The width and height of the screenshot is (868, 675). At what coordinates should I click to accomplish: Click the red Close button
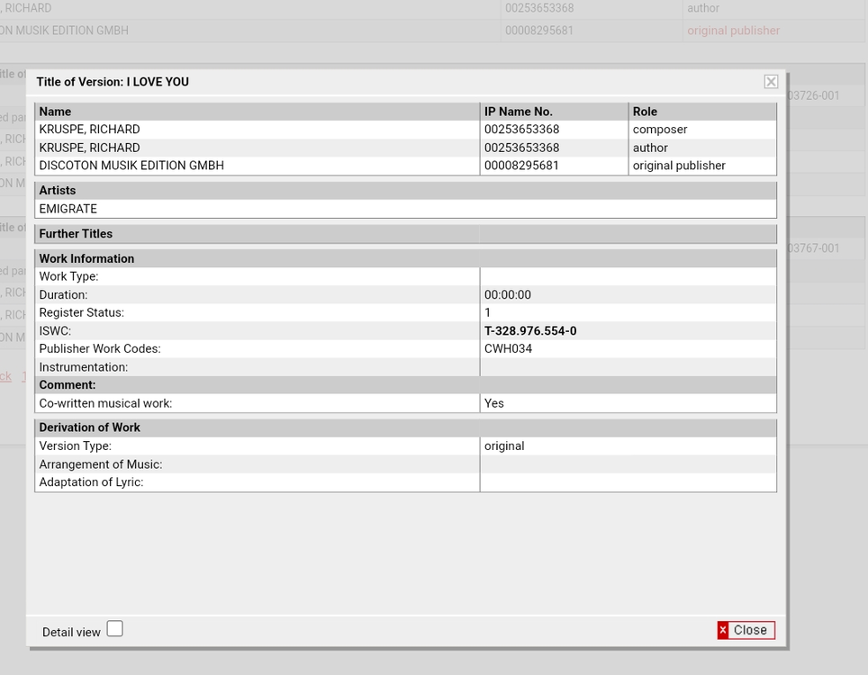[x=746, y=630]
